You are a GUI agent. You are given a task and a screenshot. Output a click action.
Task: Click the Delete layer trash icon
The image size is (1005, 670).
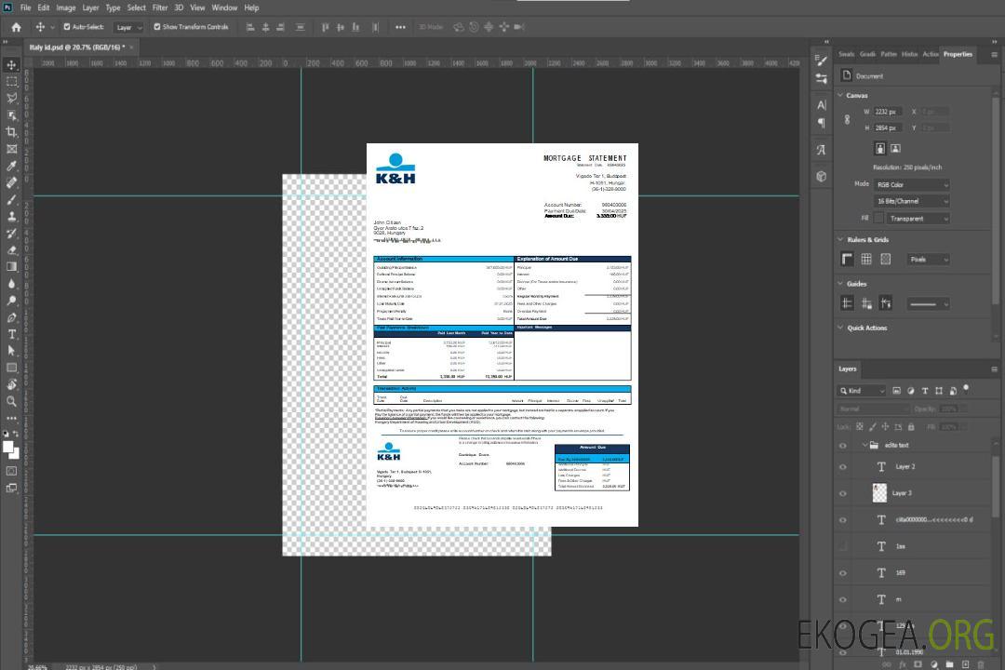tap(981, 664)
